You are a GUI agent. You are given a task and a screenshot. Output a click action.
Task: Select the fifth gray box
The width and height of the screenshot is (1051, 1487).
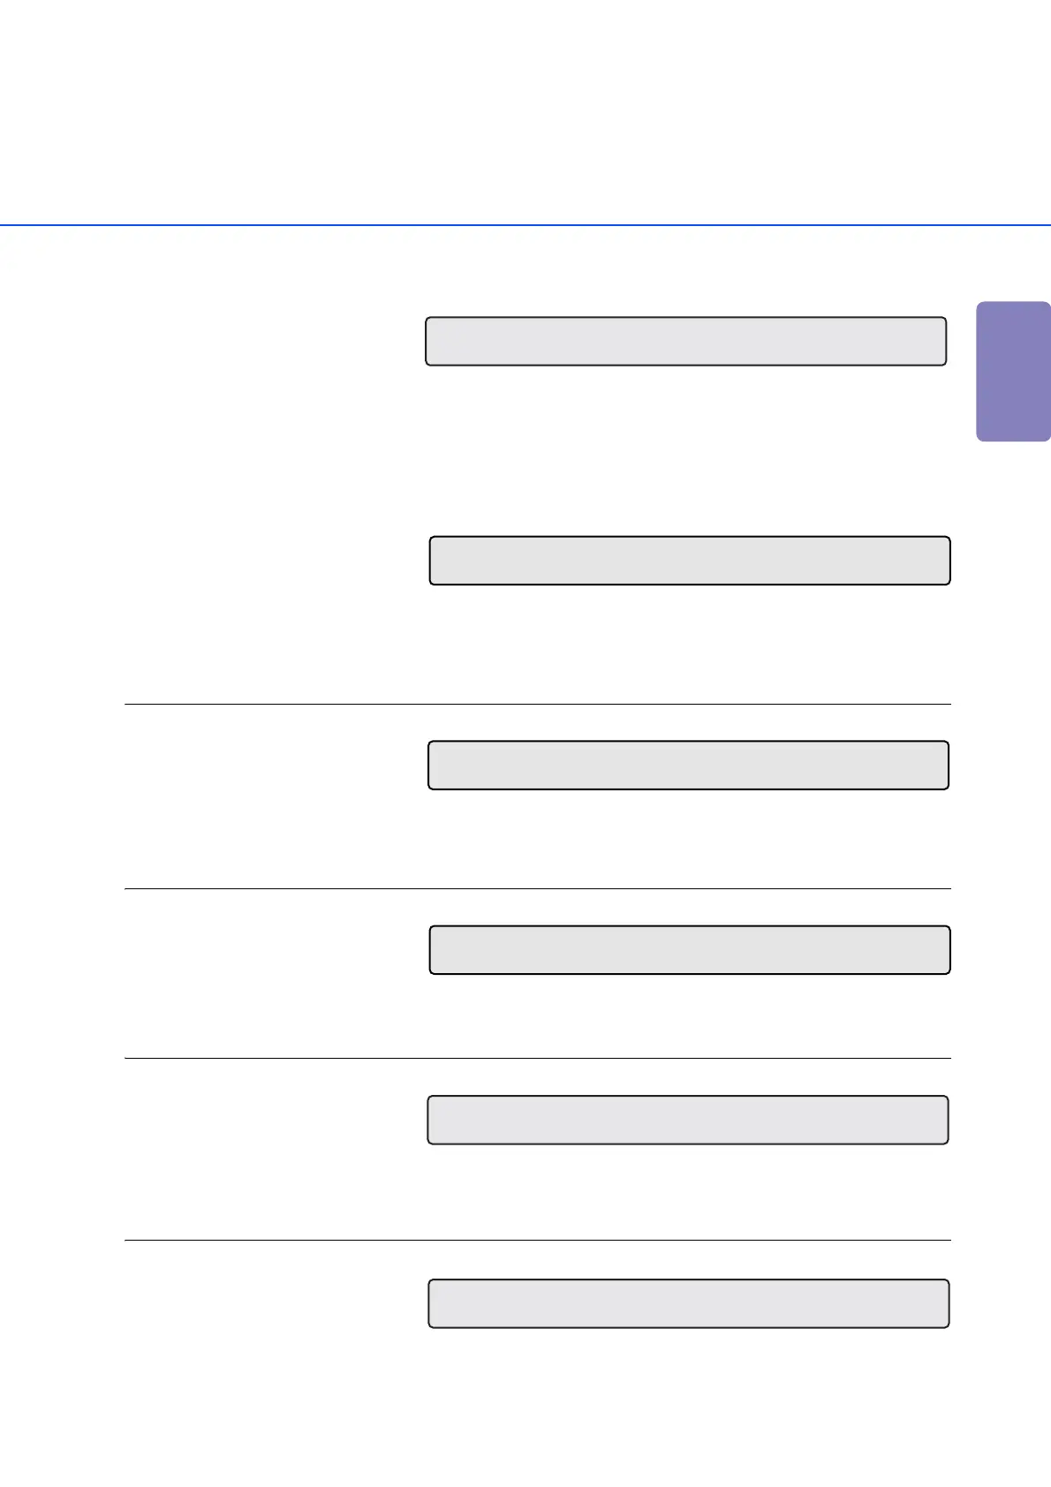tap(688, 1120)
